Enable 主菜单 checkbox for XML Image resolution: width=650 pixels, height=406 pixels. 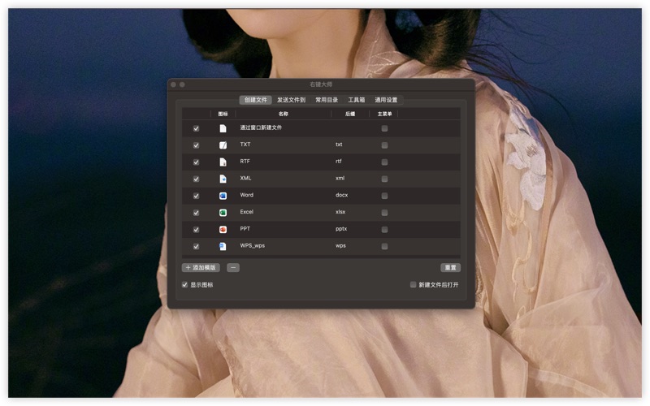point(384,179)
